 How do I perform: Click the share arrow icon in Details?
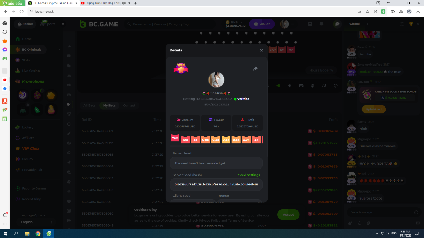(255, 69)
